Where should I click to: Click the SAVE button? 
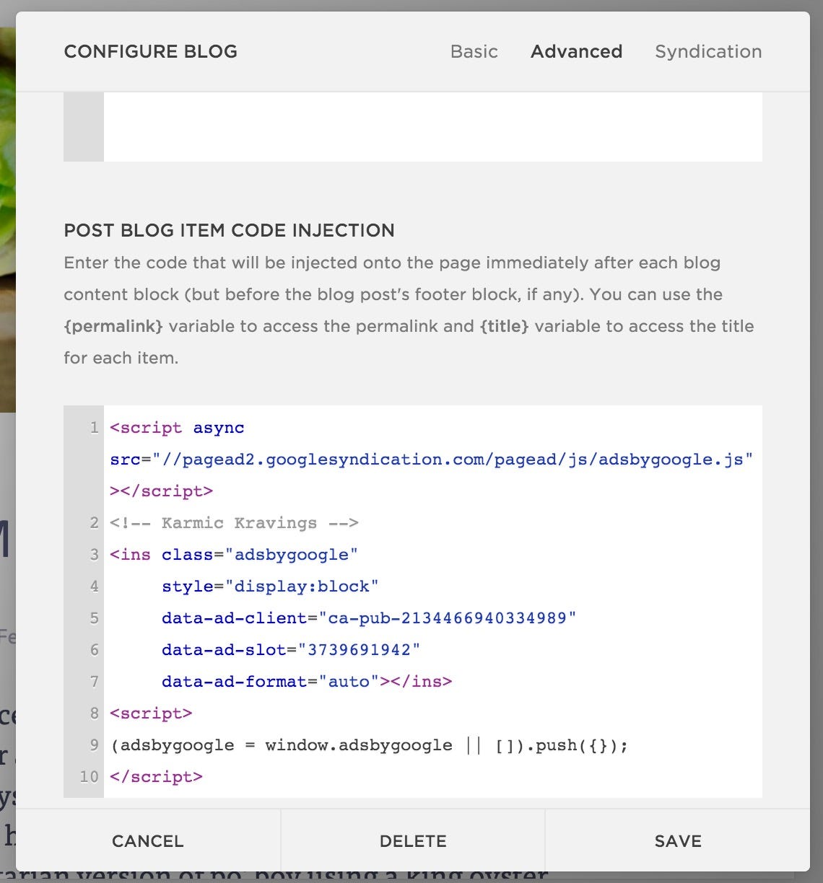(678, 840)
